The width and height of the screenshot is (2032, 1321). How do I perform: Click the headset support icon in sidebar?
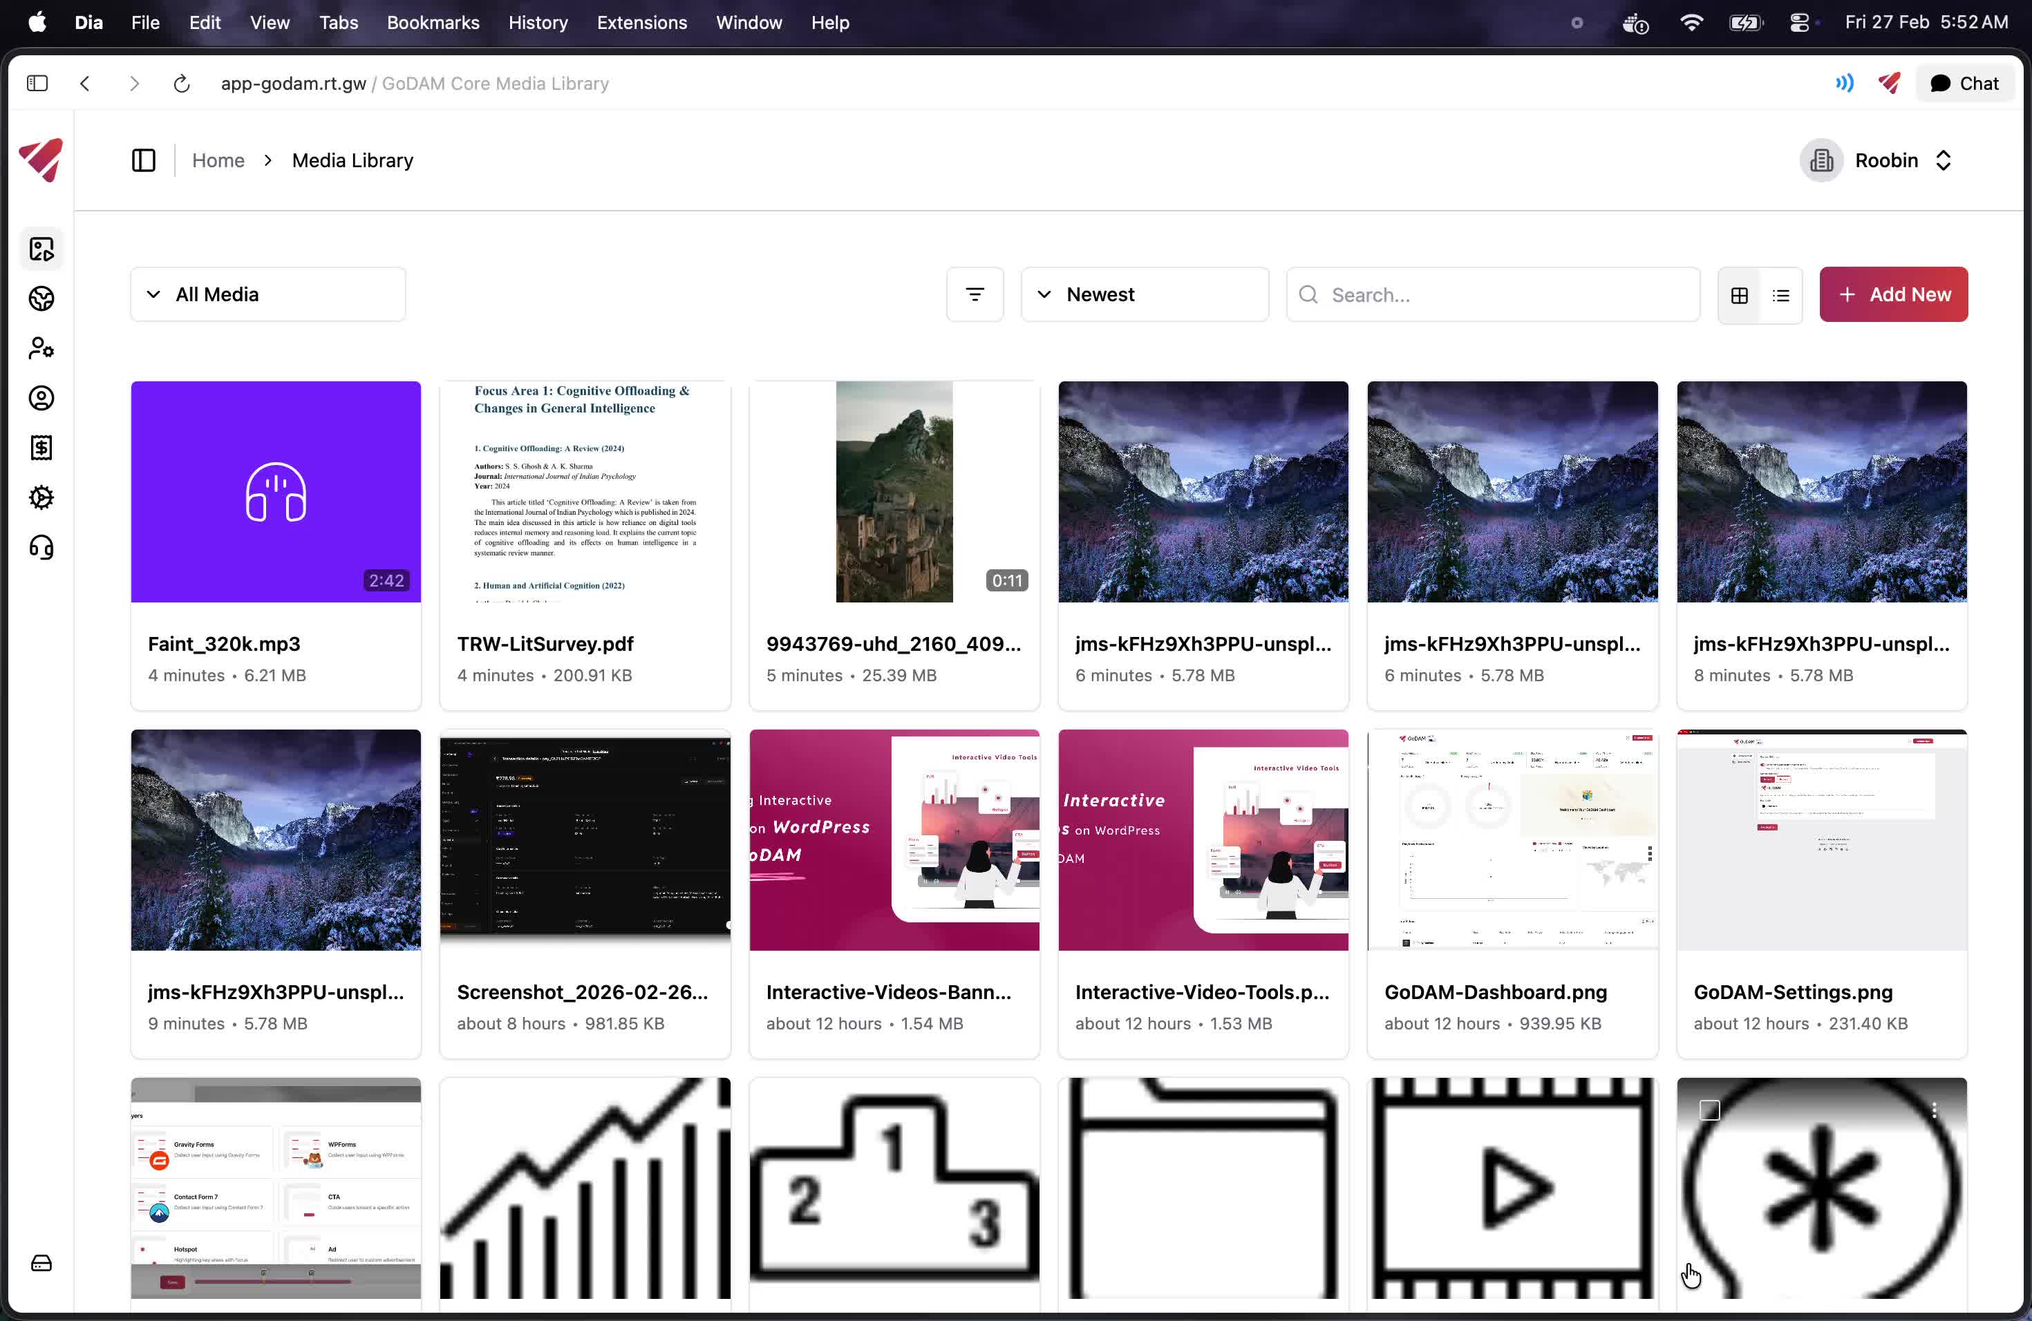pyautogui.click(x=41, y=547)
